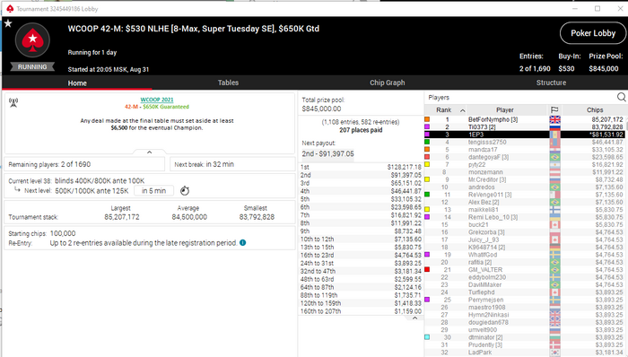Screen dimensions: 628x357
Task: Switch to the Chip Graph tab
Action: click(387, 83)
